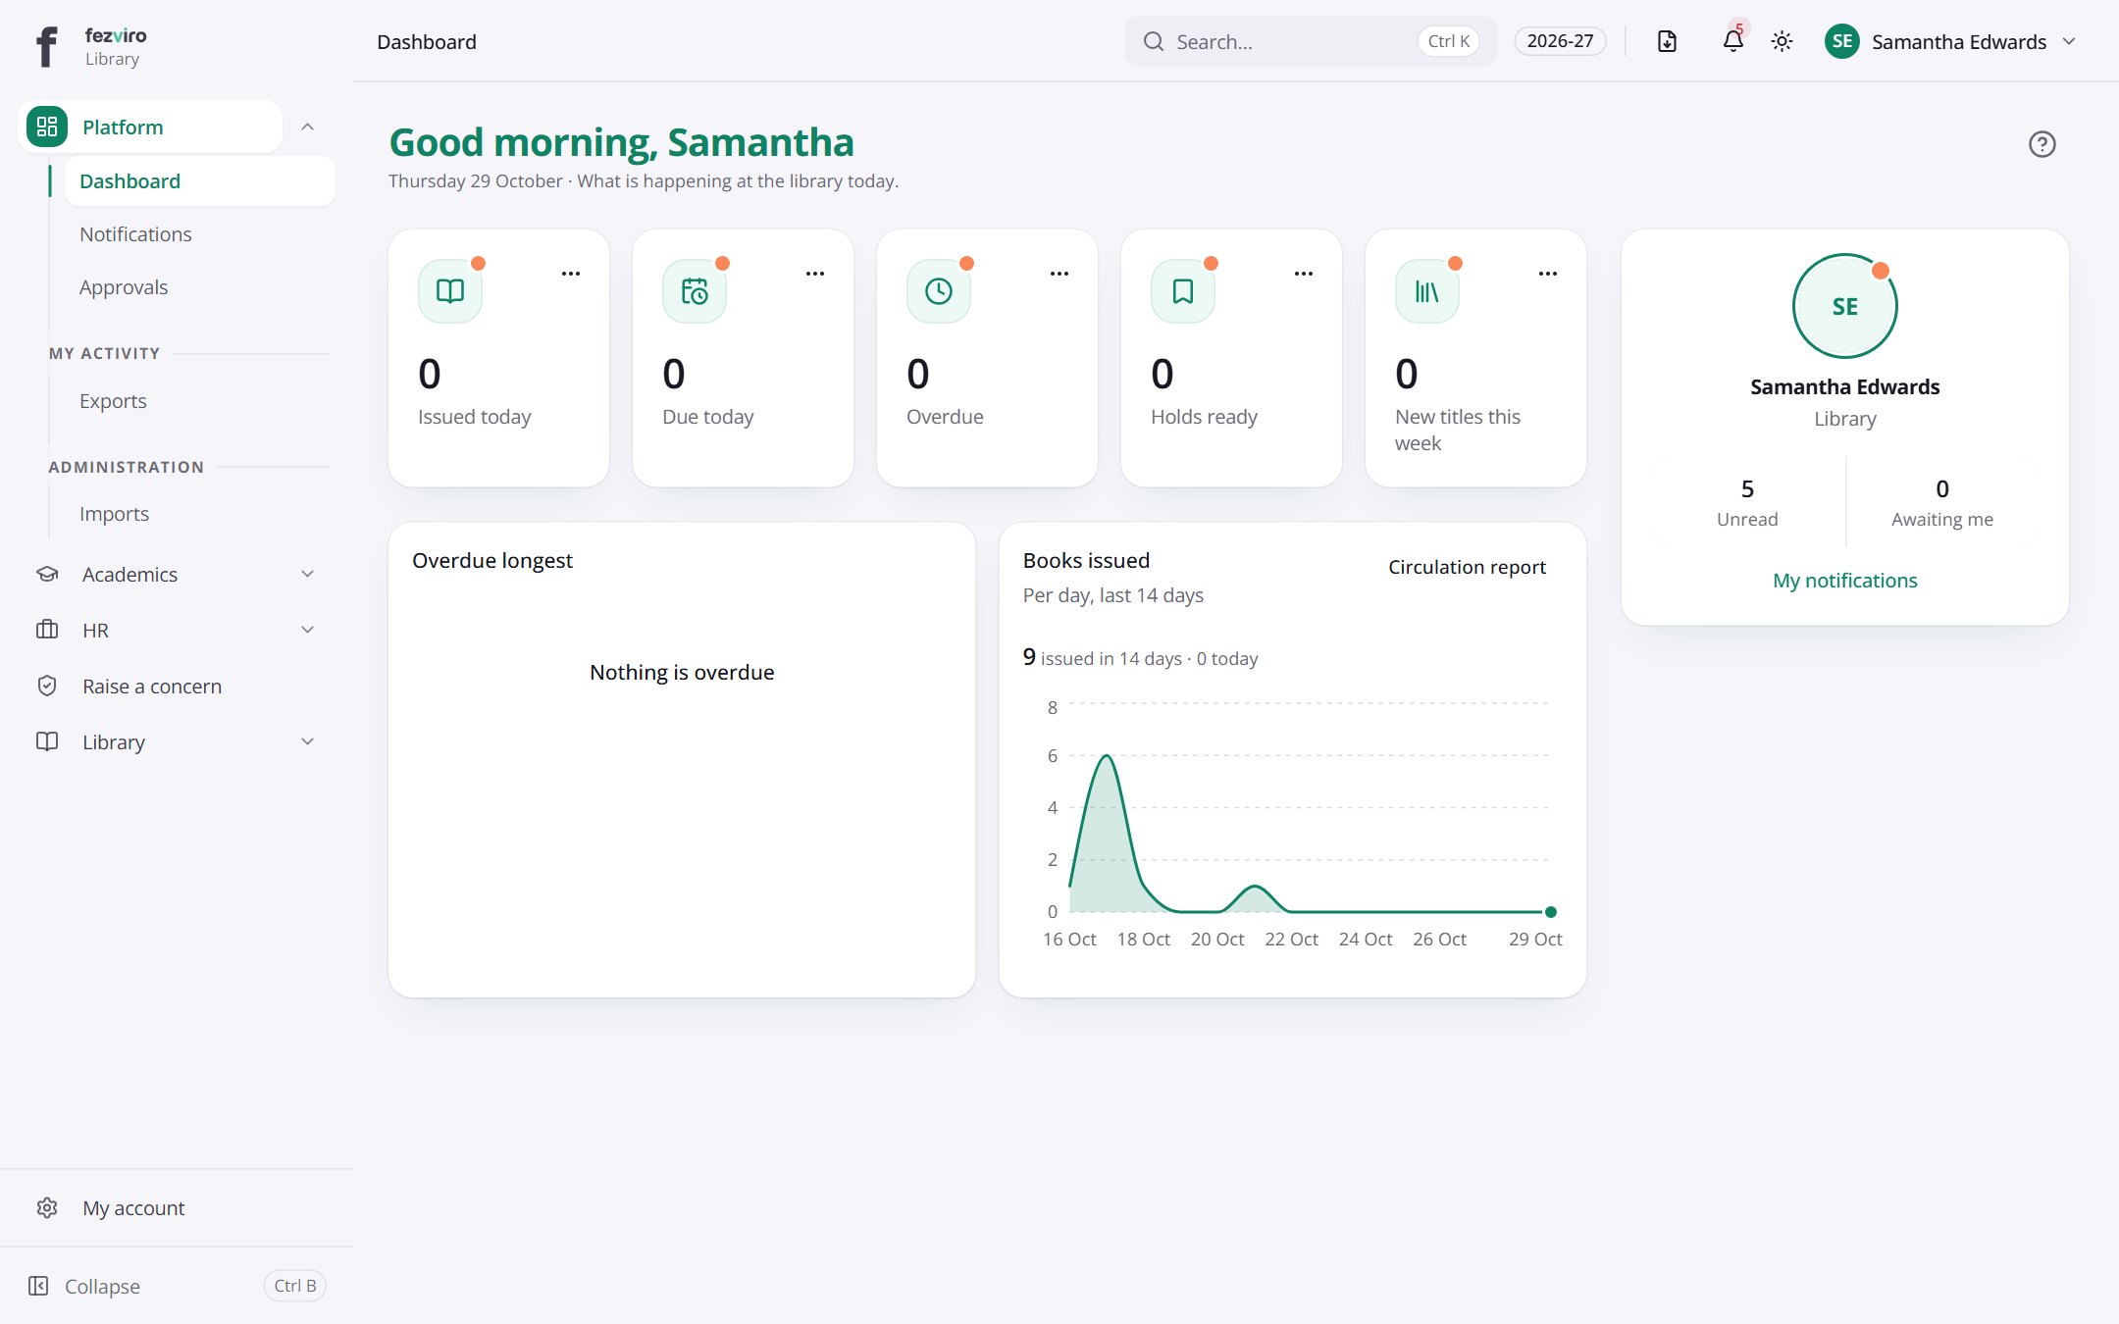Click the Issued today book icon

point(450,291)
